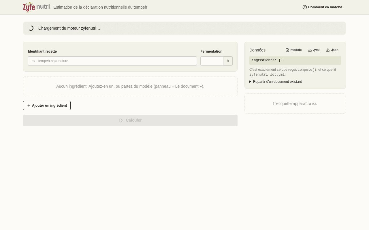The height and width of the screenshot is (230, 369).
Task: Expand the disclosure triangle under Données
Action: [x=251, y=82]
